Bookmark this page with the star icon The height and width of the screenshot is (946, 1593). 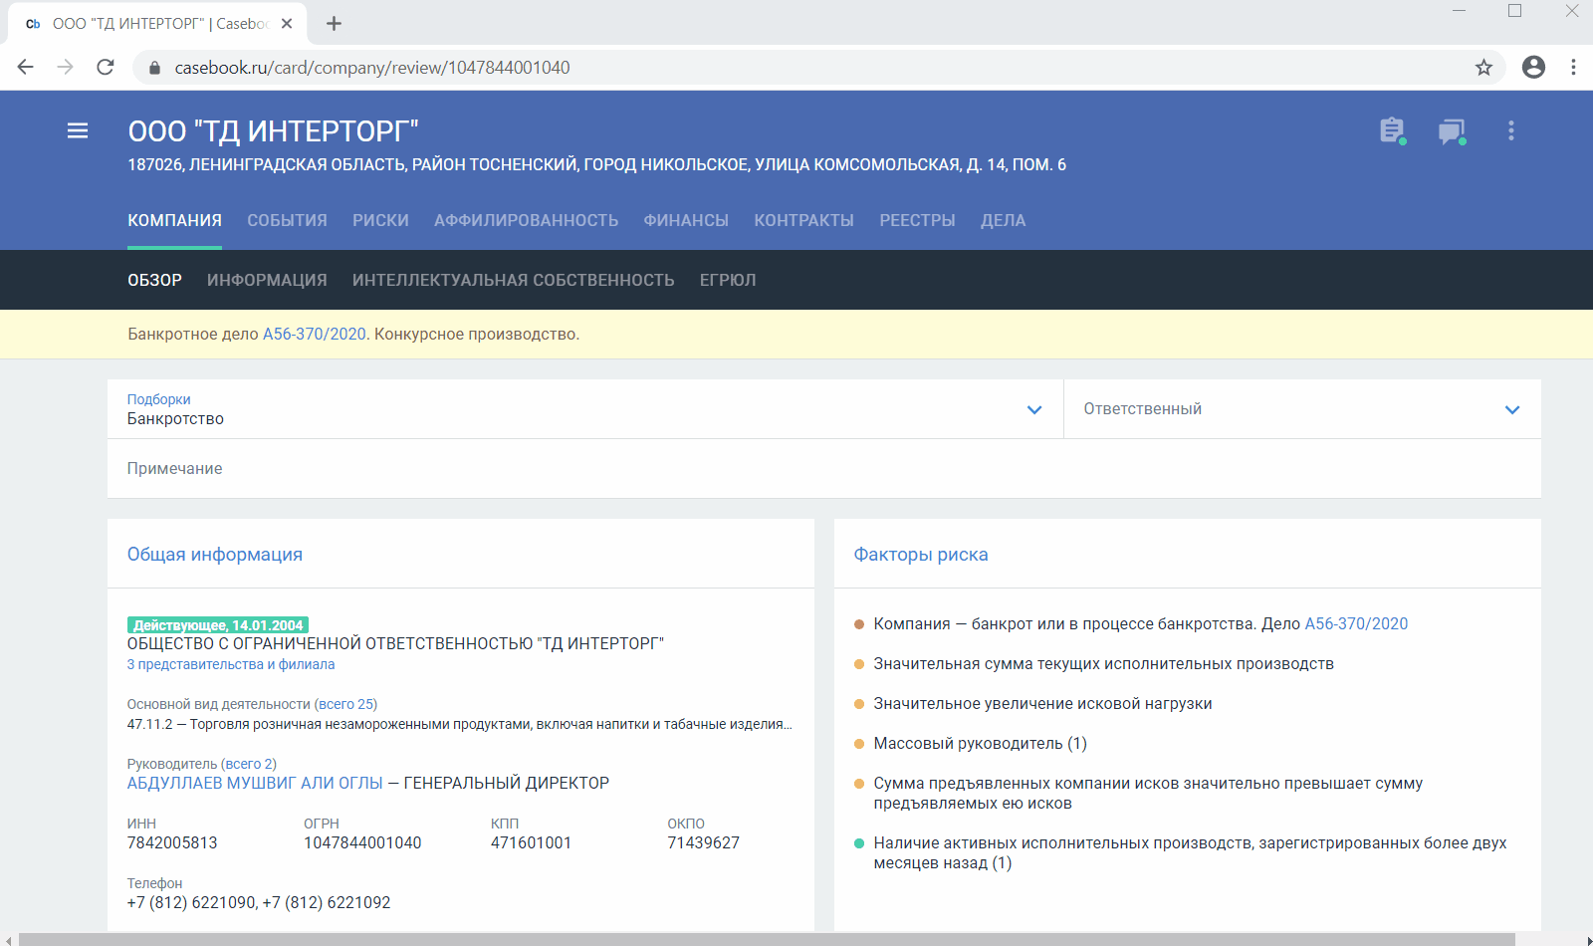click(x=1483, y=68)
